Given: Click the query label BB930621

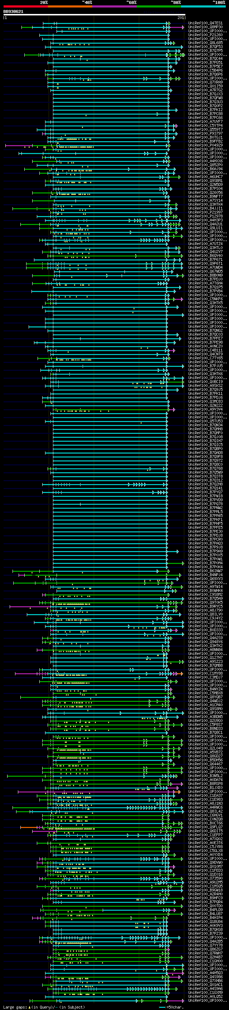Looking at the screenshot, I should (13, 12).
